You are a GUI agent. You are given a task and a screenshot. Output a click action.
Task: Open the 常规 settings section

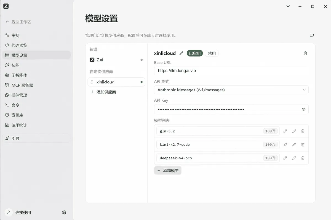36,35
